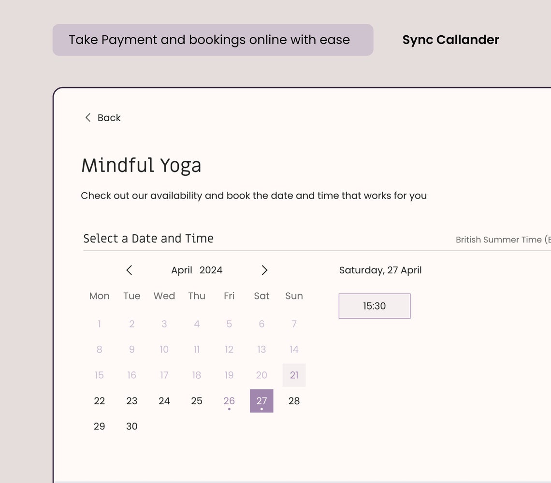Select the 15:30 time slot
The width and height of the screenshot is (551, 483).
[x=374, y=306]
